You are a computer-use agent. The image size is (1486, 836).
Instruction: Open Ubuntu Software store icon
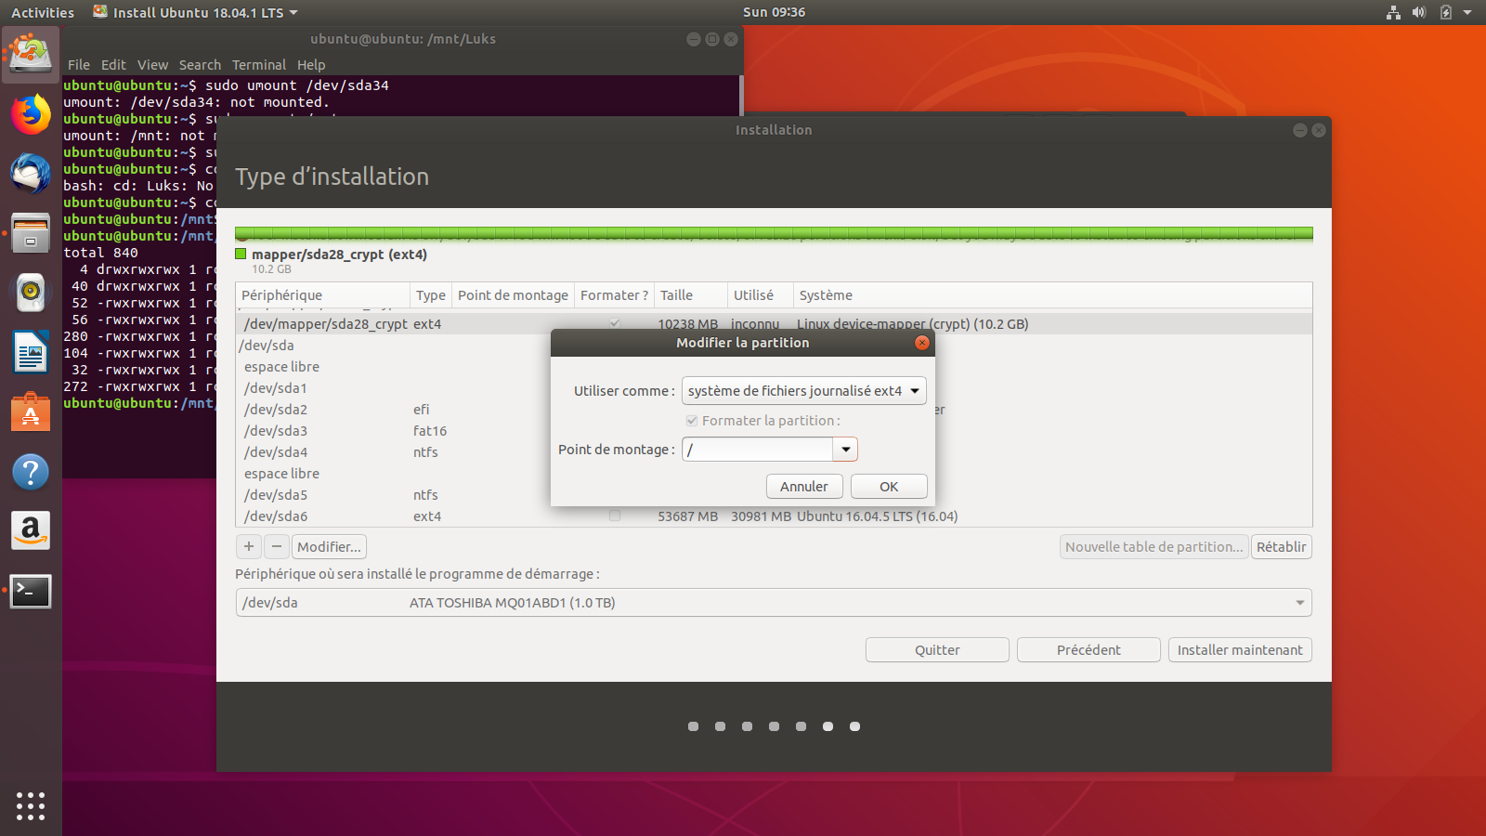[x=31, y=411]
